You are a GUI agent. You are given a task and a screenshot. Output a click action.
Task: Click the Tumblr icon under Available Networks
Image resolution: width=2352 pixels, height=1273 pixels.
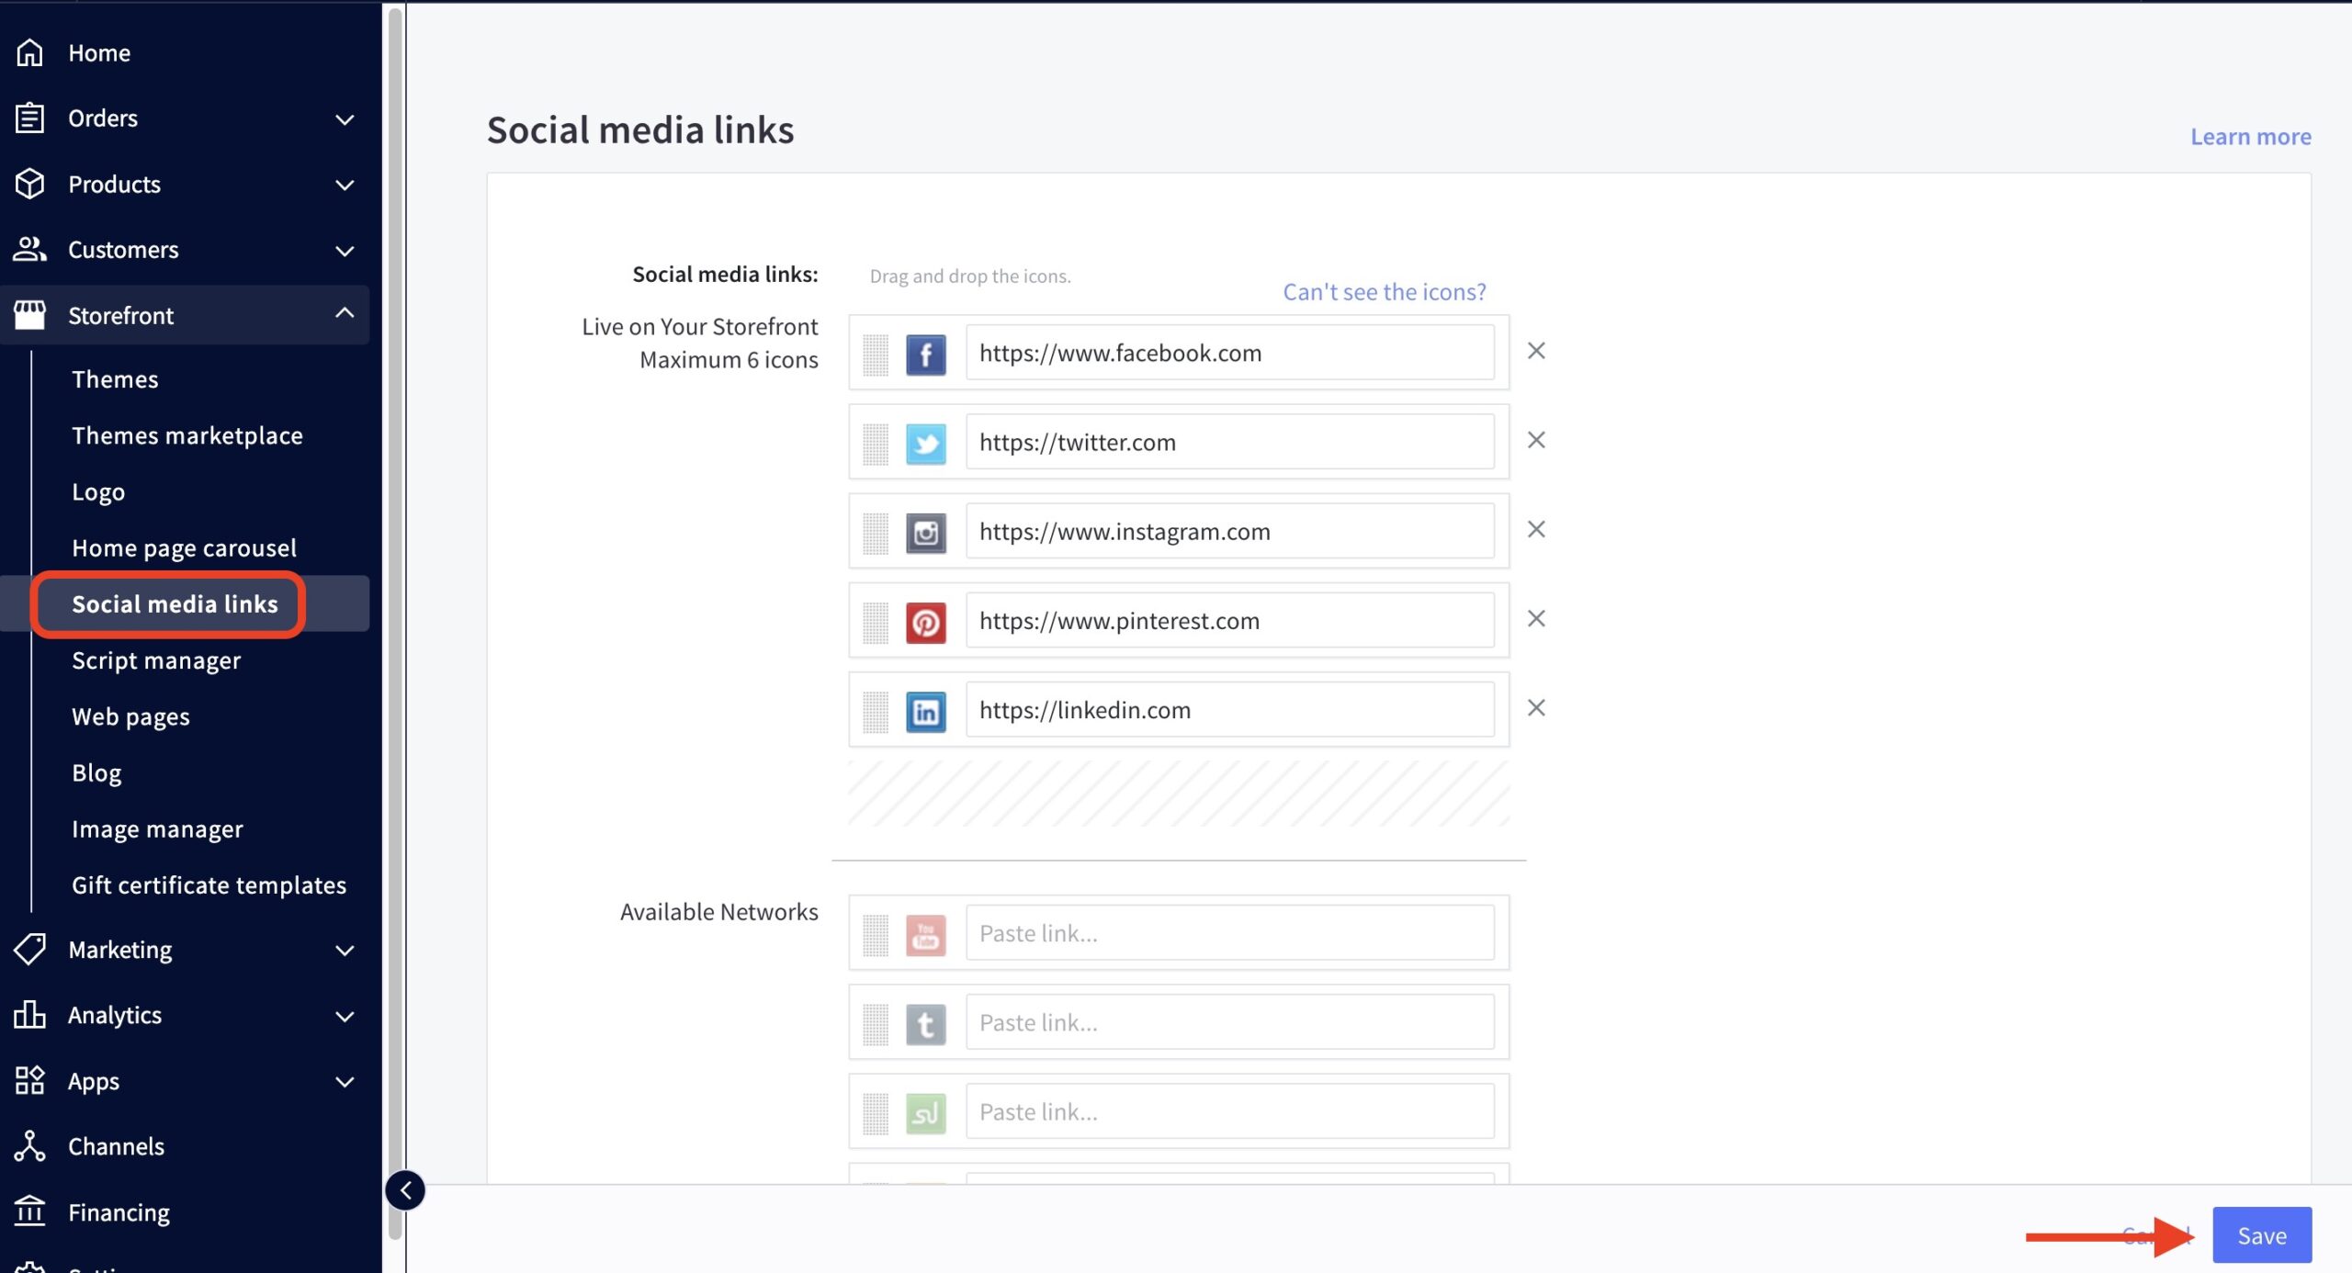pyautogui.click(x=925, y=1023)
